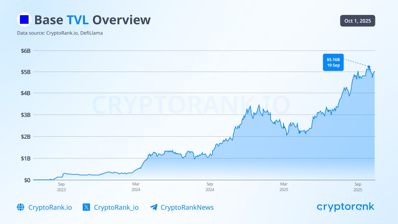Screen dimensions: 398x224
Task: Open the CryptoRankNews Telegram link
Action: [x=187, y=207]
